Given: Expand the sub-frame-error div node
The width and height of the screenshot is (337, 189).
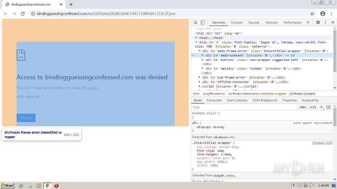Looking at the screenshot, I should click(200, 77).
